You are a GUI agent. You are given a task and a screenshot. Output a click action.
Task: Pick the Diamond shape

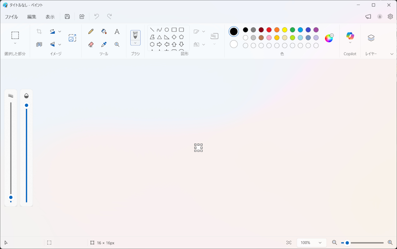point(174,37)
